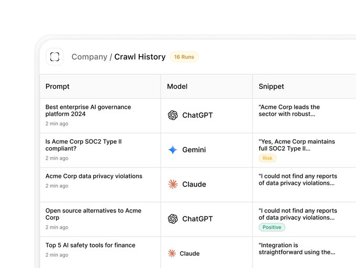Click the timestamp under the governance platform prompt
356x268 pixels.
coord(57,124)
